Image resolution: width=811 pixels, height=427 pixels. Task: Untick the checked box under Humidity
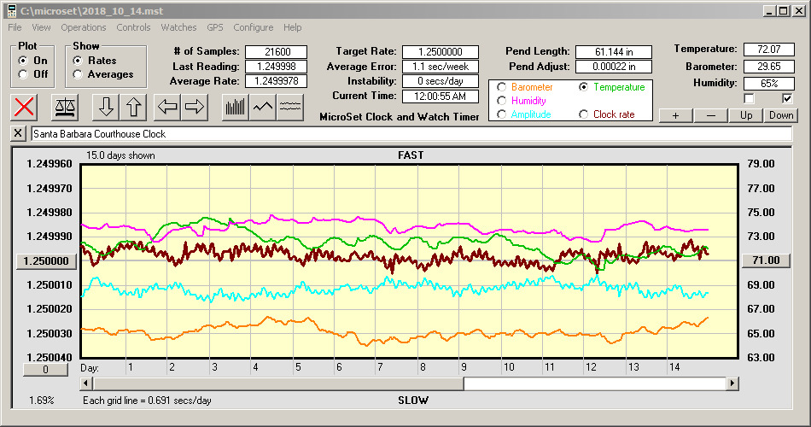click(787, 98)
